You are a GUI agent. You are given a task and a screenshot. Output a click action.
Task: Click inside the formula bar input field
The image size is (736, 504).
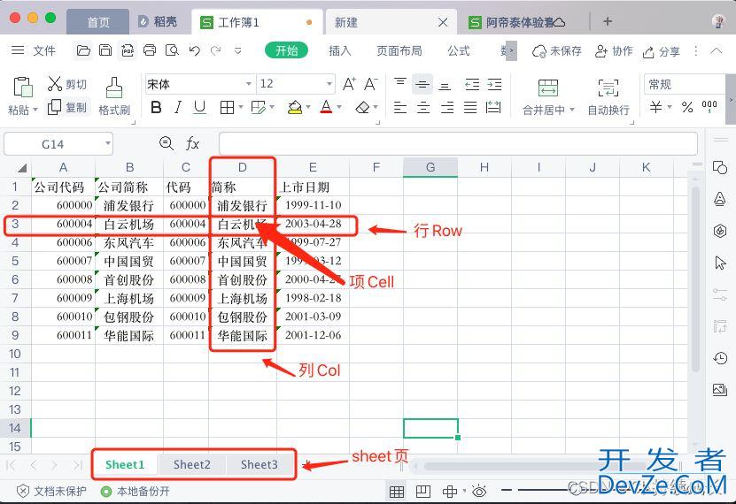[x=457, y=143]
